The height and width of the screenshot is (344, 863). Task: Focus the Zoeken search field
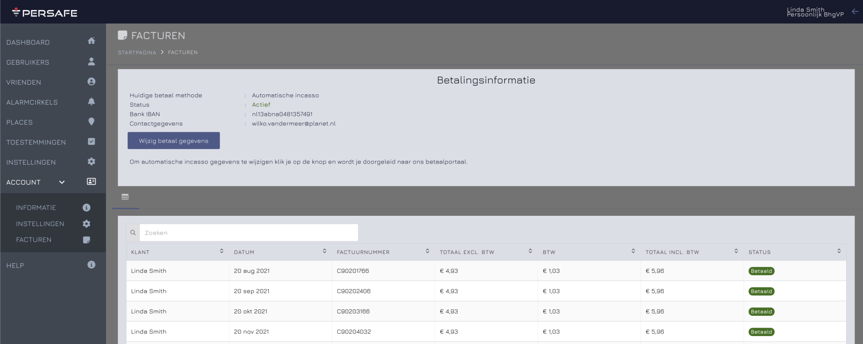click(x=249, y=233)
